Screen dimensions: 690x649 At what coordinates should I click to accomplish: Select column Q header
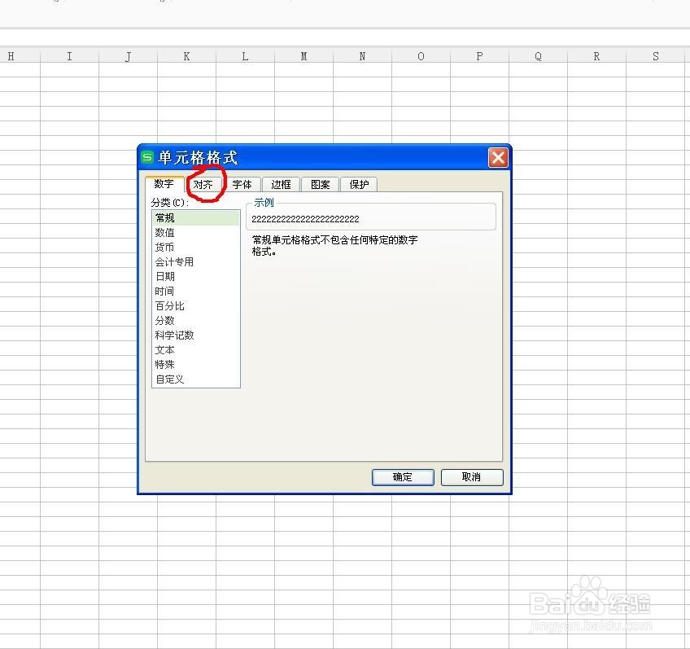[x=538, y=56]
